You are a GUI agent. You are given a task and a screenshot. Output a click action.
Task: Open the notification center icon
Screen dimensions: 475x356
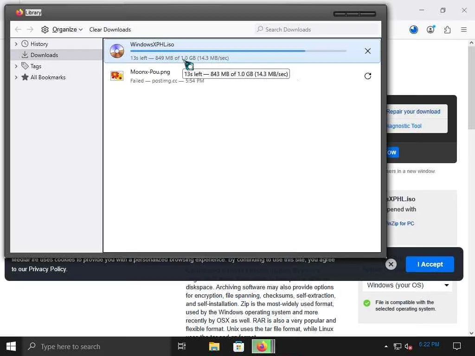tap(456, 346)
